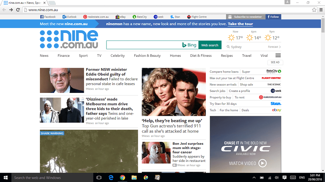Select the Sport navigation item
Screen dimensions: 325x182
[83, 56]
